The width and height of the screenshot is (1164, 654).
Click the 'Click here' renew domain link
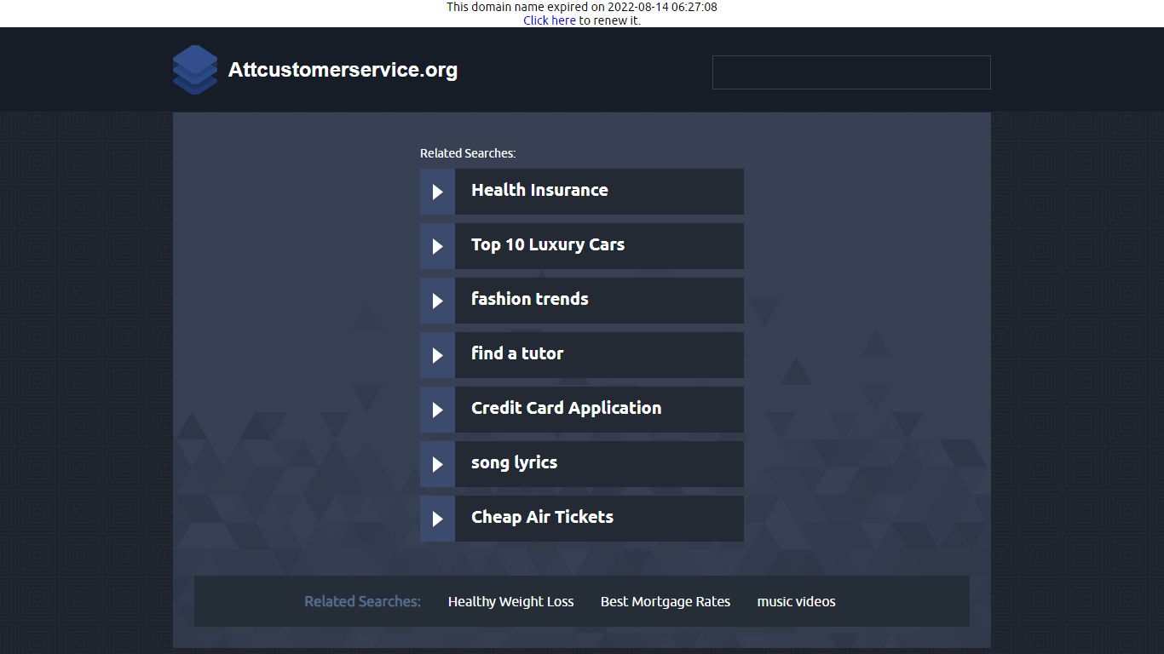pos(550,20)
